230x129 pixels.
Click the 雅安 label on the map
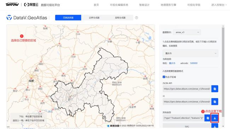(x=15, y=91)
